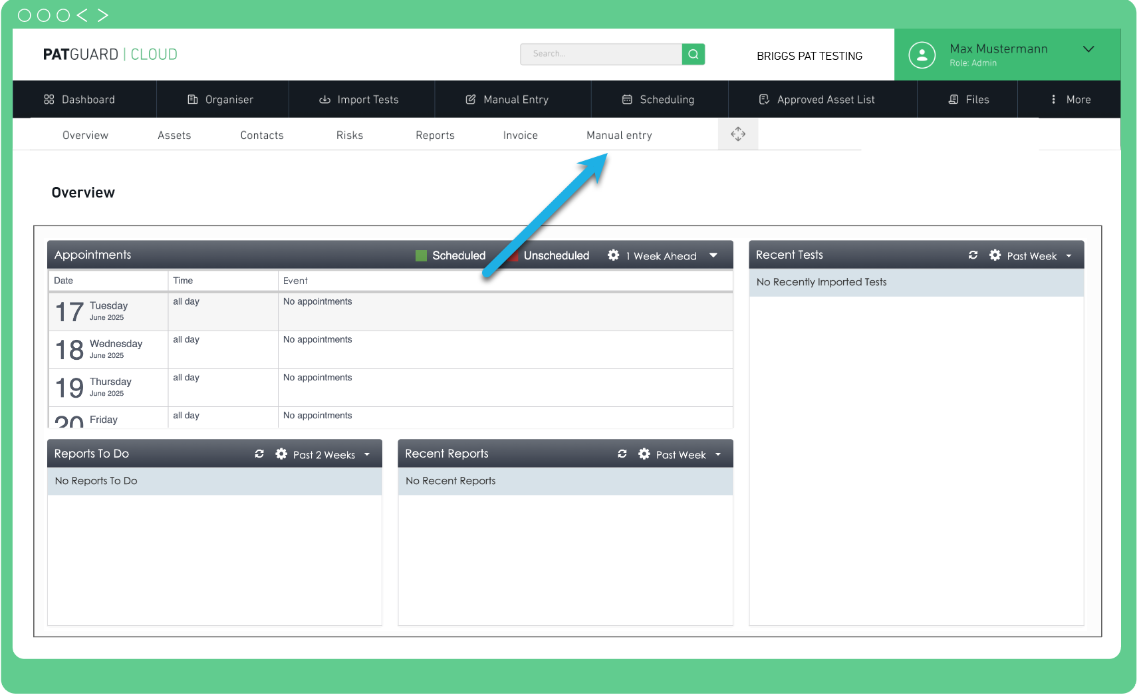
Task: Select the Tuesday 17 June date cell
Action: 108,311
